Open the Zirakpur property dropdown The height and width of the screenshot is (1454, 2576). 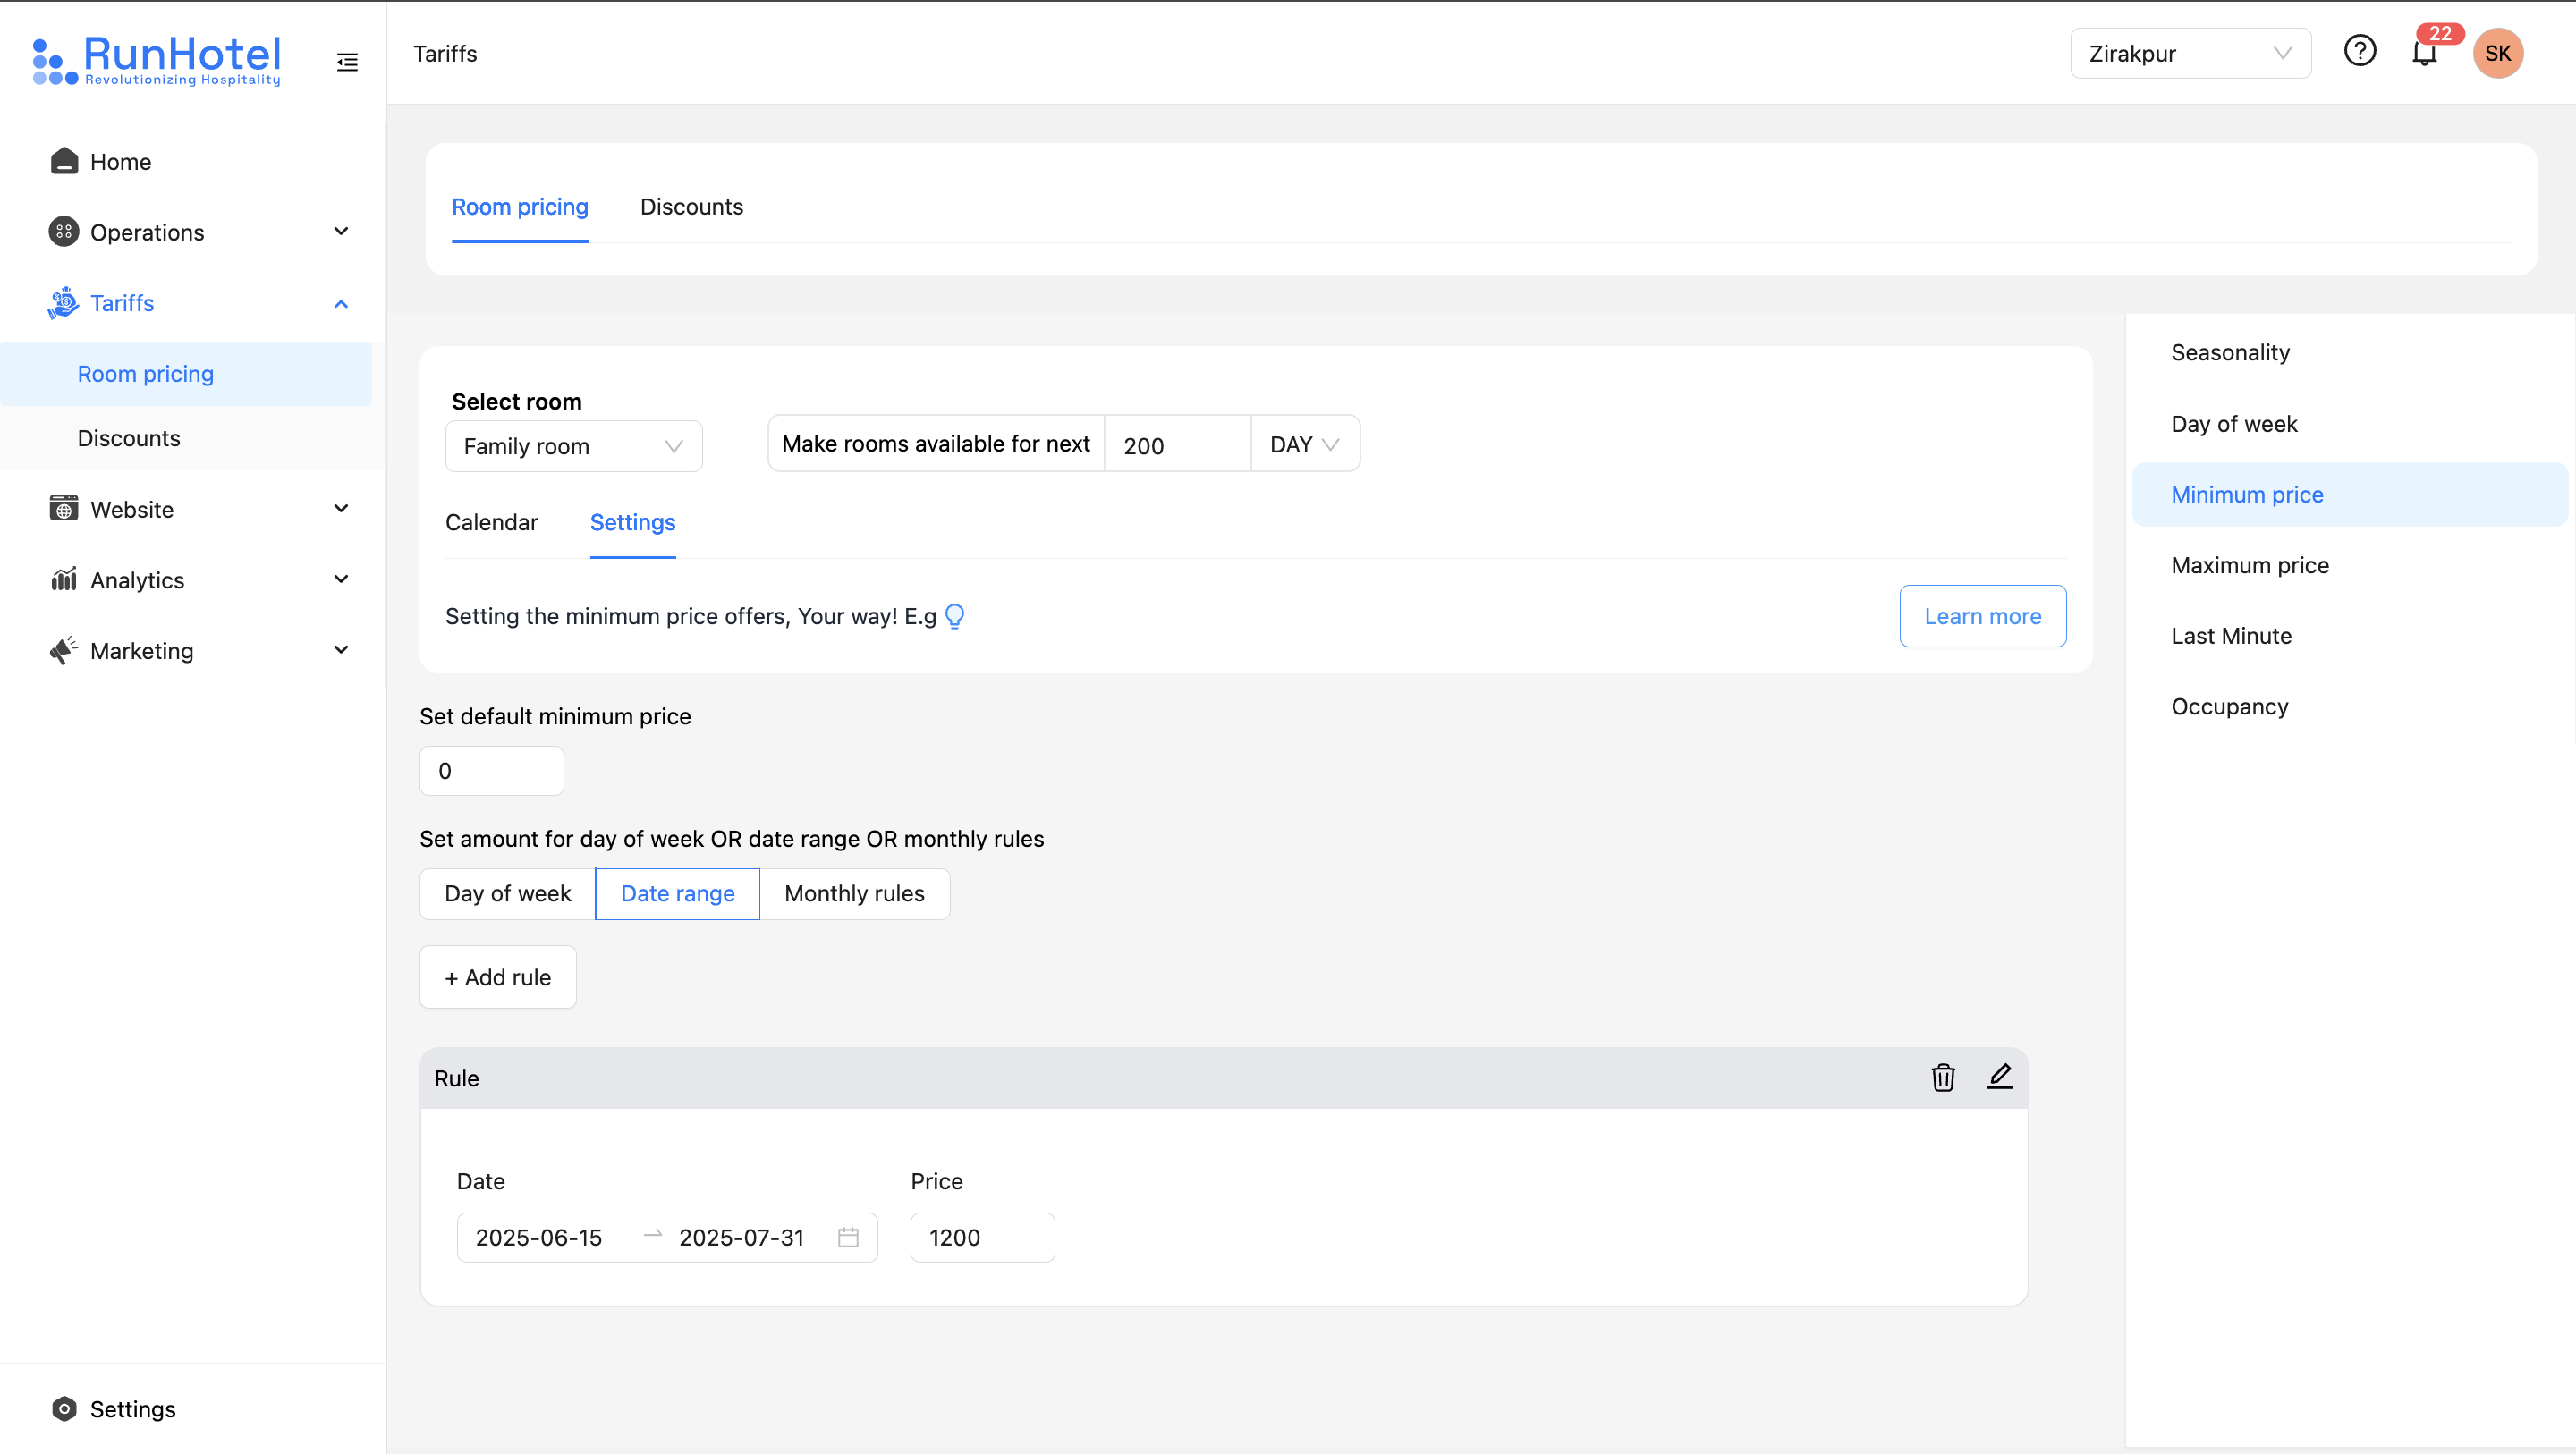click(2190, 53)
